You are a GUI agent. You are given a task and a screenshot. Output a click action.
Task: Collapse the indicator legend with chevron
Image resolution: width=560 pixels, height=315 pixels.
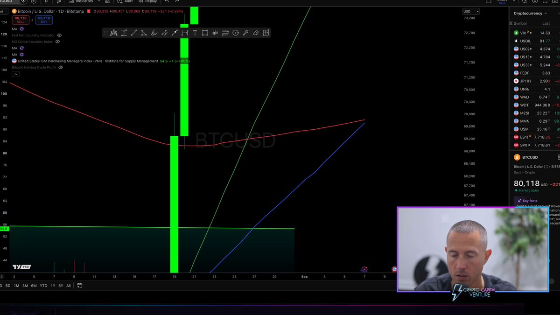(15, 74)
